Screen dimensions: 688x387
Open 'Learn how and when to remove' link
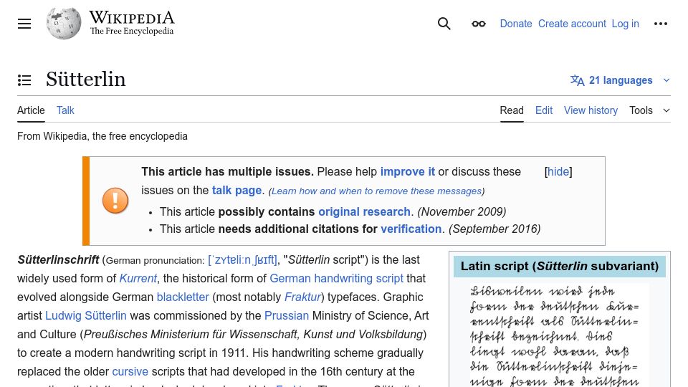(x=377, y=191)
